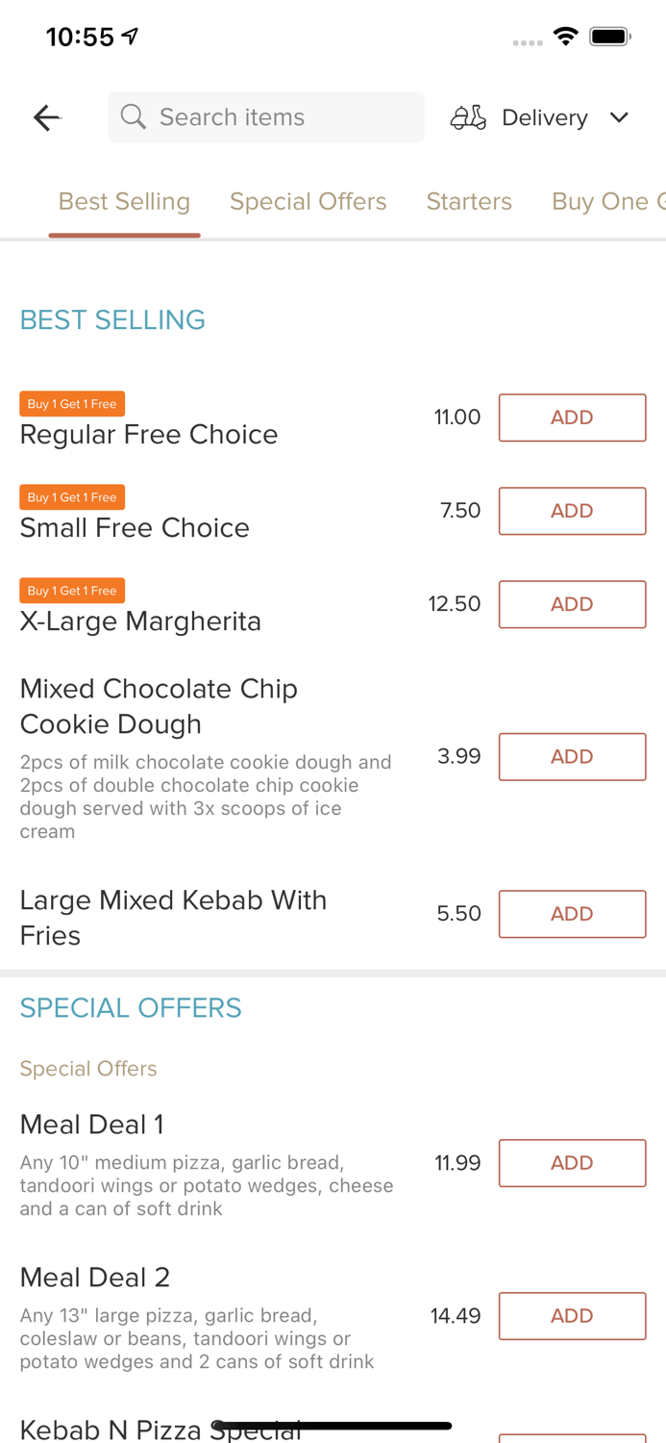The width and height of the screenshot is (666, 1443).
Task: Click the Buy 1 Get 1 Free badge on X-Large Margherita
Action: click(72, 590)
